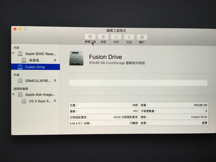
Task: Click the 子裝置數量 value 2
Action: (x=206, y=111)
